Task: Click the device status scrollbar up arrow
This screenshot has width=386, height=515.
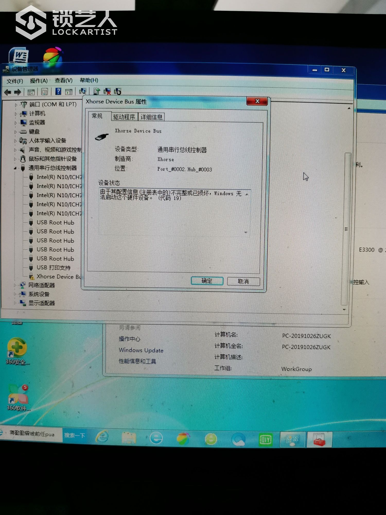Action: tap(247, 194)
